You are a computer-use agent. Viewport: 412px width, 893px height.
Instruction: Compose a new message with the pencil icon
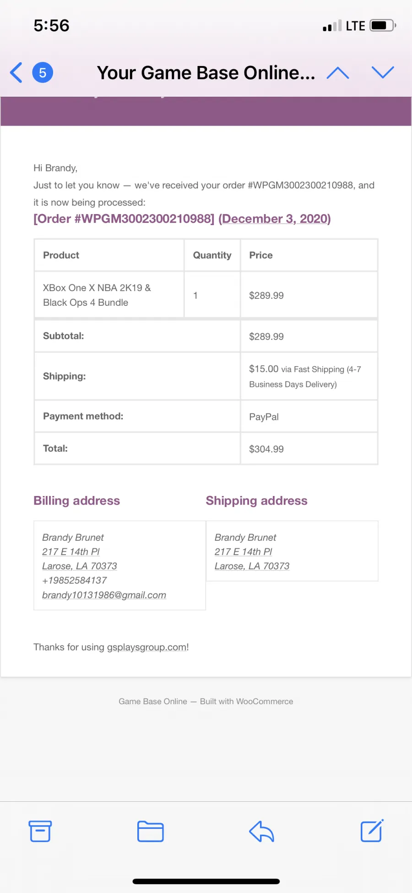(372, 831)
